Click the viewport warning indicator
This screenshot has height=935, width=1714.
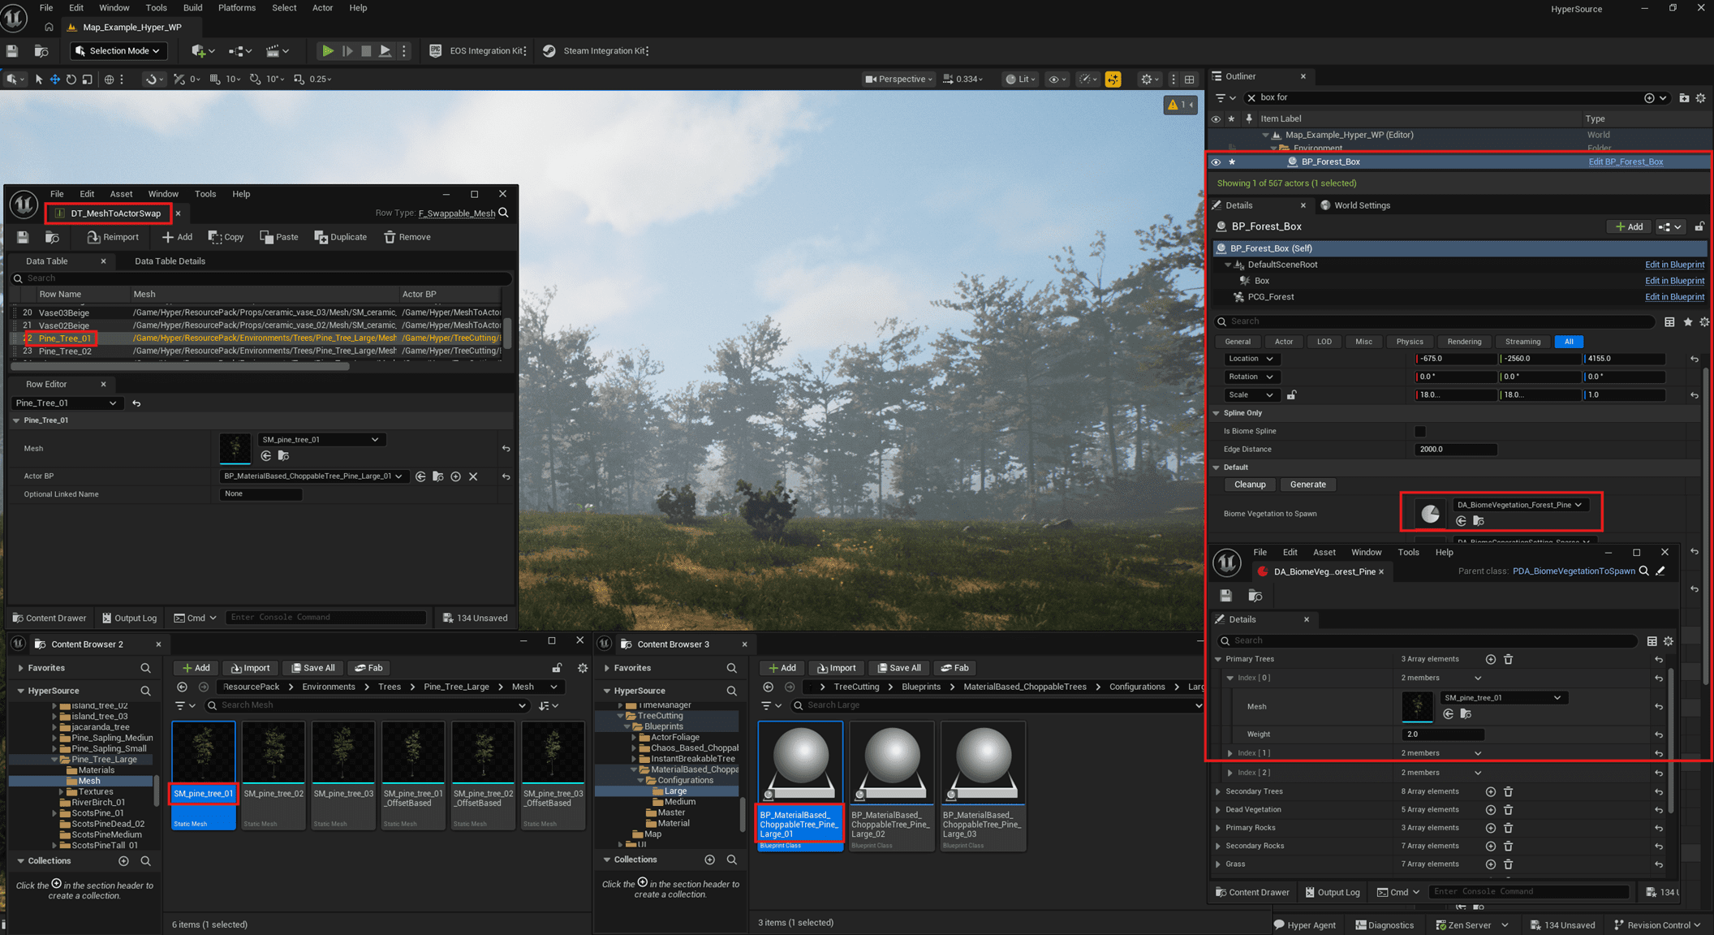(x=1180, y=105)
